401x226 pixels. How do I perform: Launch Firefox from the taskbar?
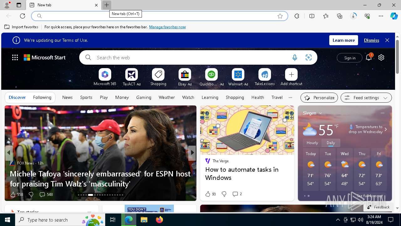[x=159, y=220]
